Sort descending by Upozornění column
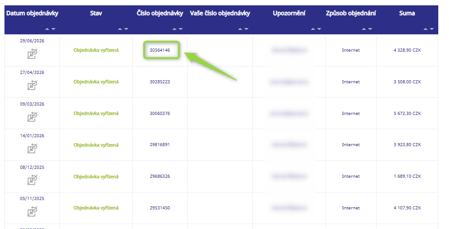This screenshot has width=449, height=229. point(319,29)
